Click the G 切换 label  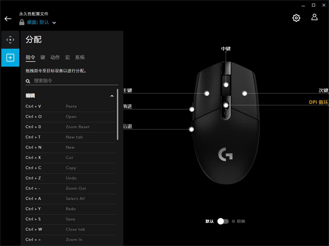(239, 221)
